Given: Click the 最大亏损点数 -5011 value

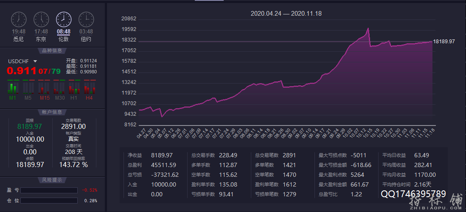Looking at the screenshot, I should click(x=359, y=155).
